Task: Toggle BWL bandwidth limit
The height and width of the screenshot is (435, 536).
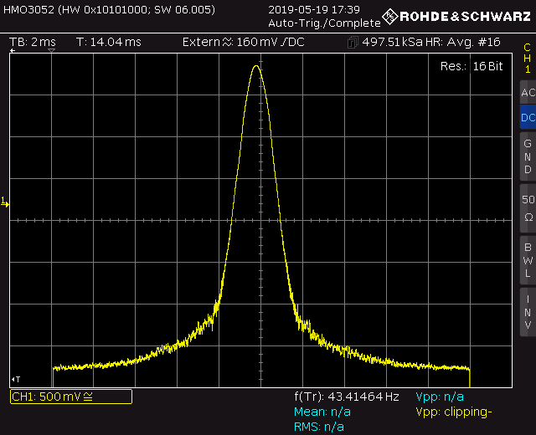Action: 527,259
